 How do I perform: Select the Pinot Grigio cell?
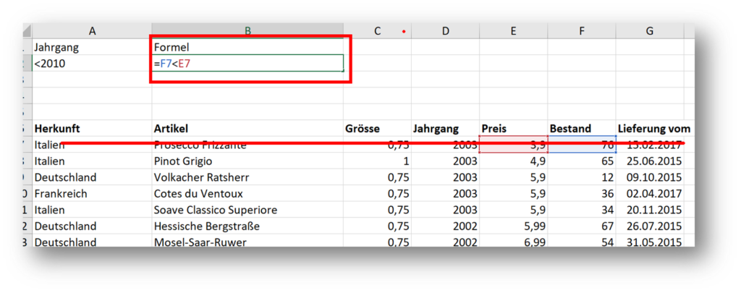[x=246, y=161]
